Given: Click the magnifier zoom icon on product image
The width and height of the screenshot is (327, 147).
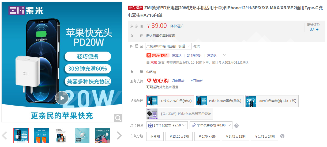Looking at the screenshot, I should point(118,118).
